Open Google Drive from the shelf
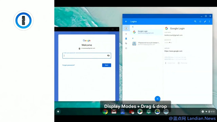This screenshot has height=122, width=217. point(157,112)
